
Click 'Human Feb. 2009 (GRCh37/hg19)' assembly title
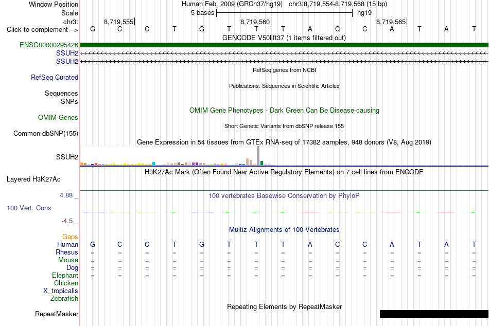click(232, 4)
